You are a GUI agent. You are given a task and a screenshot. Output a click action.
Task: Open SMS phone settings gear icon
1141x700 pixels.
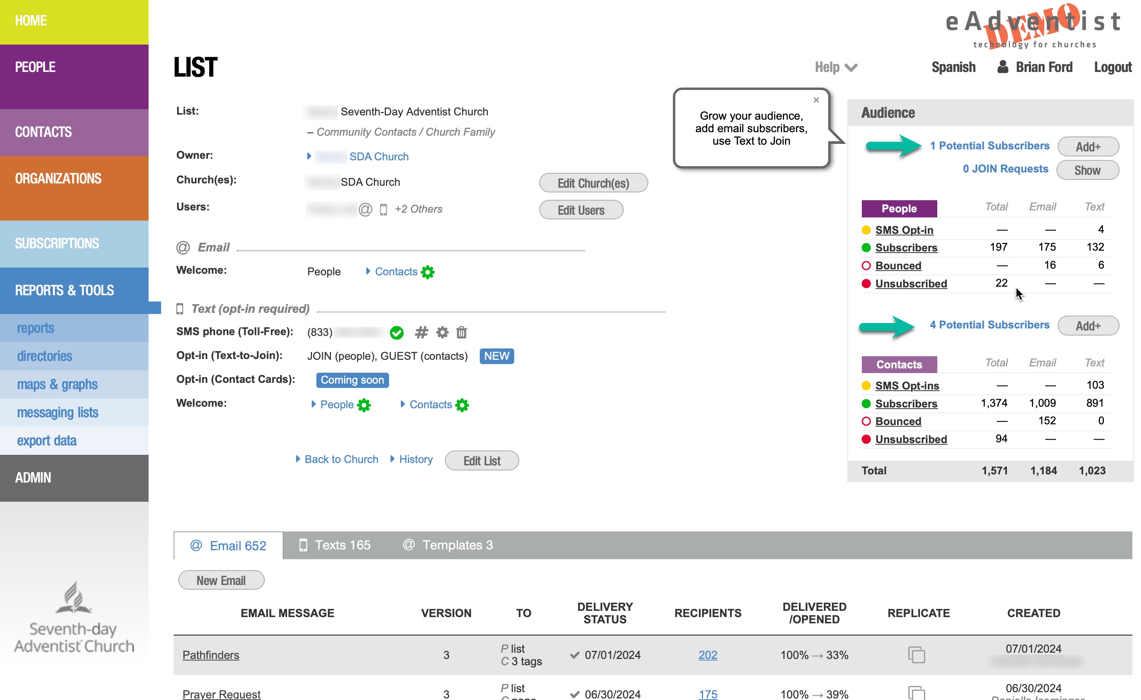pyautogui.click(x=442, y=332)
